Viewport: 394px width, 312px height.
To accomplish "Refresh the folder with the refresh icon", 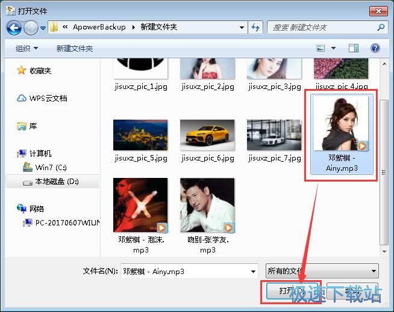I will [255, 27].
